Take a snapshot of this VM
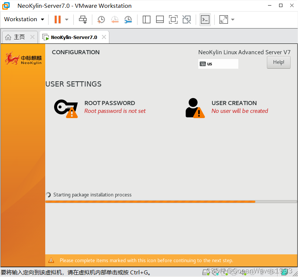Viewport: 298px width, 277px height. pyautogui.click(x=101, y=19)
